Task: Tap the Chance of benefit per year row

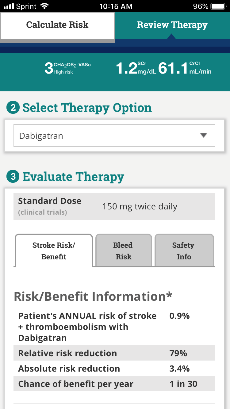Action: (x=114, y=384)
